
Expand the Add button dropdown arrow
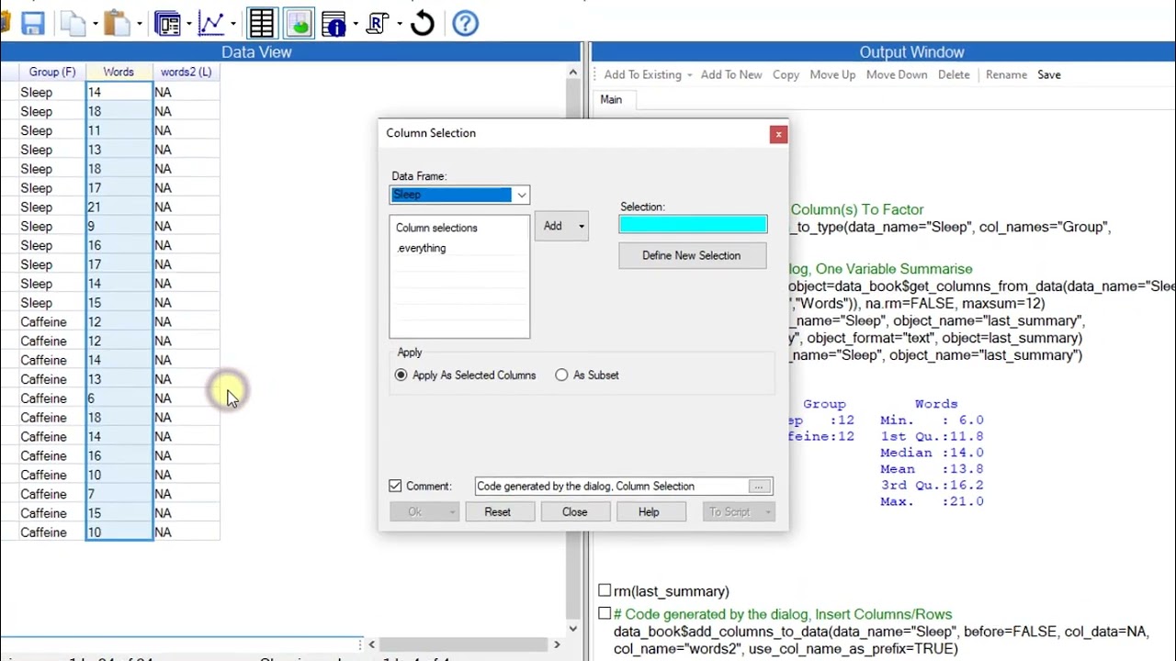coord(581,226)
